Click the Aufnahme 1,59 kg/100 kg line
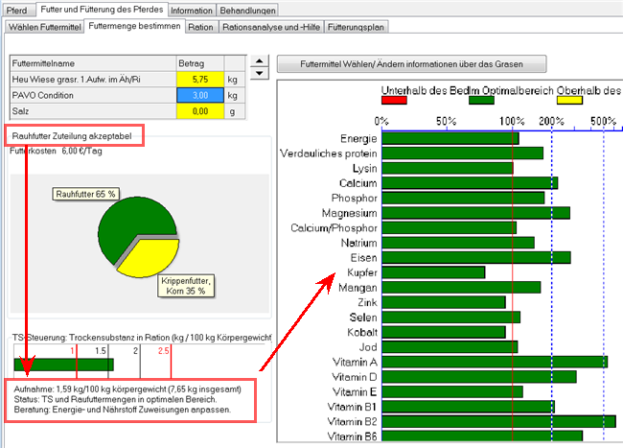The height and width of the screenshot is (448, 623). [x=127, y=389]
